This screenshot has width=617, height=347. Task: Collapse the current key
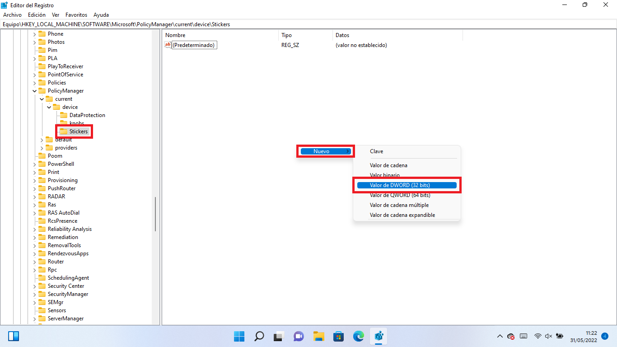pyautogui.click(x=42, y=99)
